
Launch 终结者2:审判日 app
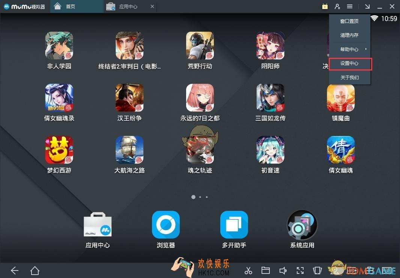(129, 46)
